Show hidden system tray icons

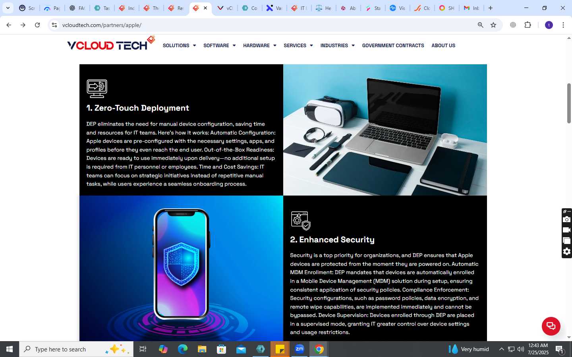(x=502, y=349)
